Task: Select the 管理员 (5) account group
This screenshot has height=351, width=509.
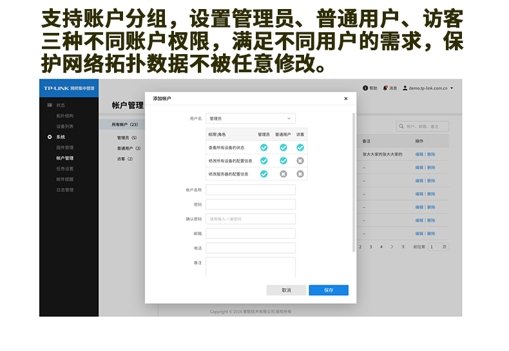Action: (x=127, y=138)
